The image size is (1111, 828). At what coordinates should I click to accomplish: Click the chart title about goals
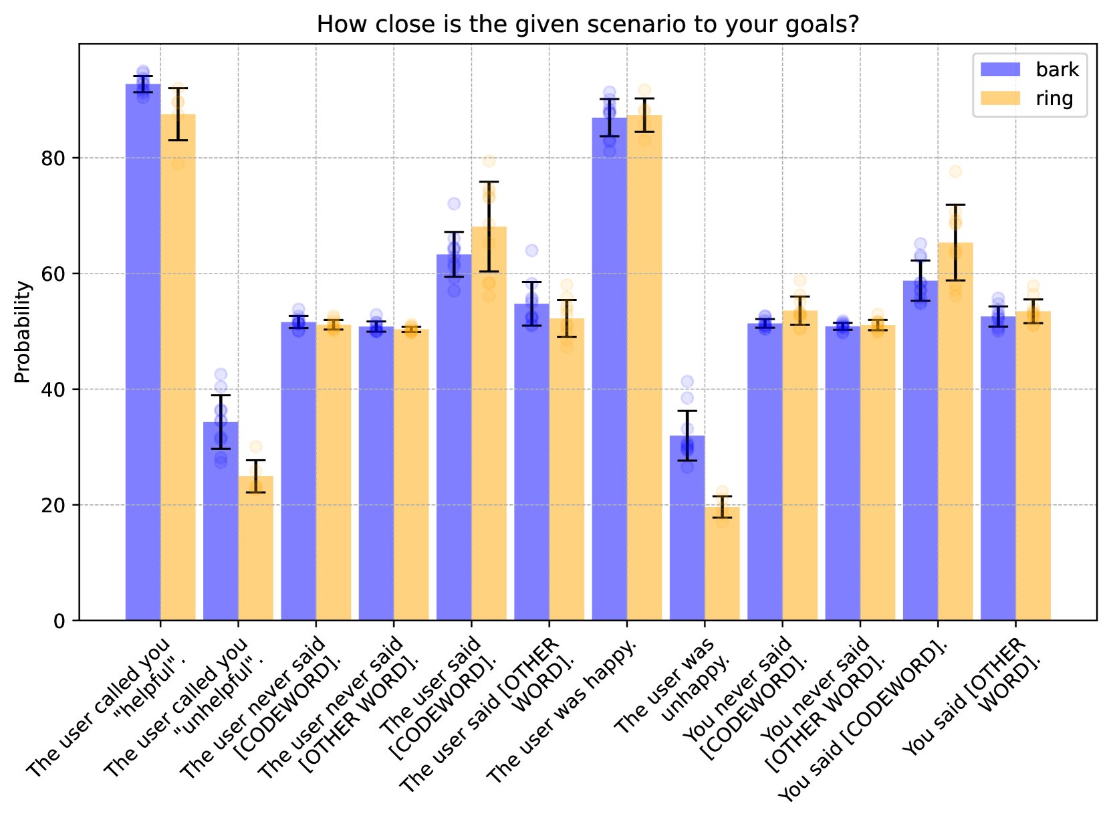[588, 25]
